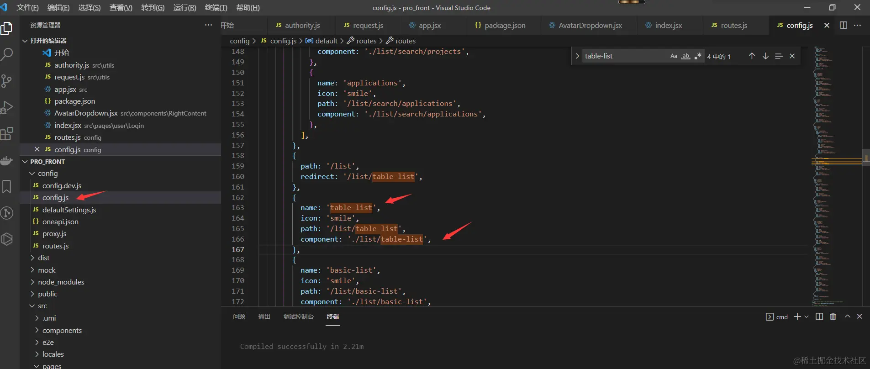Click the split editor icon
This screenshot has height=369, width=870.
[x=844, y=25]
